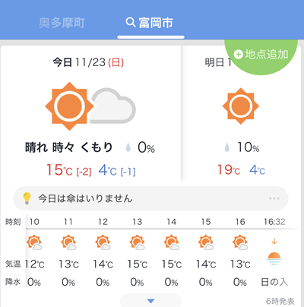Click the 10 o'clock weather icon

coord(34,242)
